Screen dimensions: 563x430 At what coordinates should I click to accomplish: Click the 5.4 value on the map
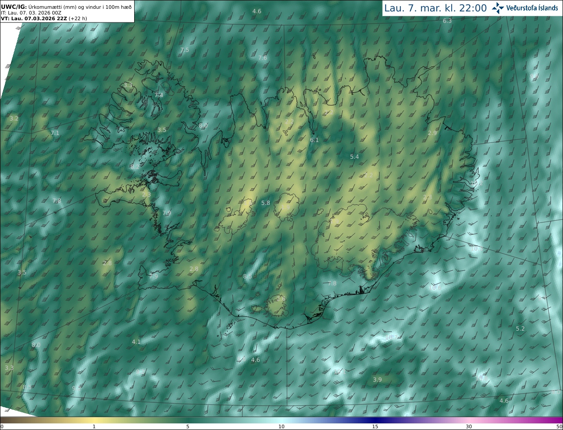[x=355, y=157]
